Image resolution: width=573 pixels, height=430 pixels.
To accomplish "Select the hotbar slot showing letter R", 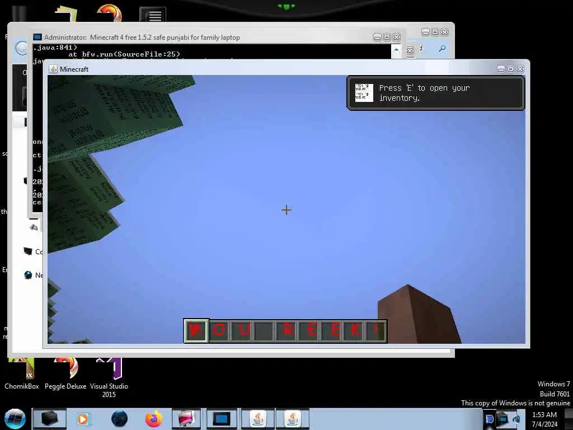I will pos(287,331).
